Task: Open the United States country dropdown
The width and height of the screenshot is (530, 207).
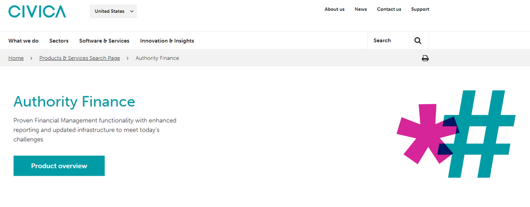Action: click(113, 12)
